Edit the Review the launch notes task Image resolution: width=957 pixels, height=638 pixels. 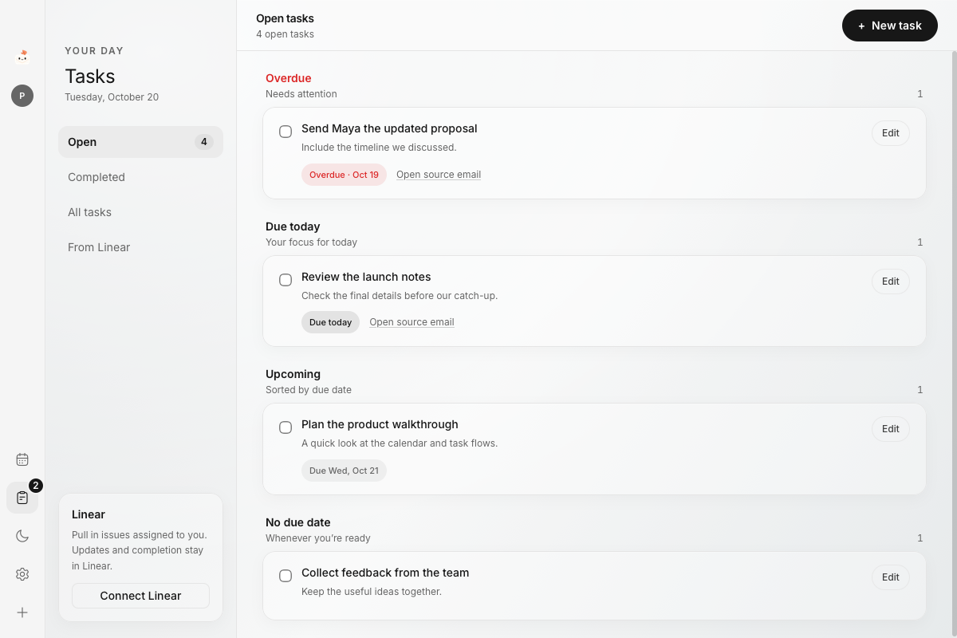(x=891, y=282)
